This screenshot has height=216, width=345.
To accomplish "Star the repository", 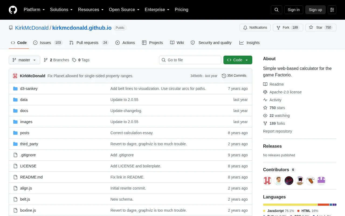I will click(321, 28).
